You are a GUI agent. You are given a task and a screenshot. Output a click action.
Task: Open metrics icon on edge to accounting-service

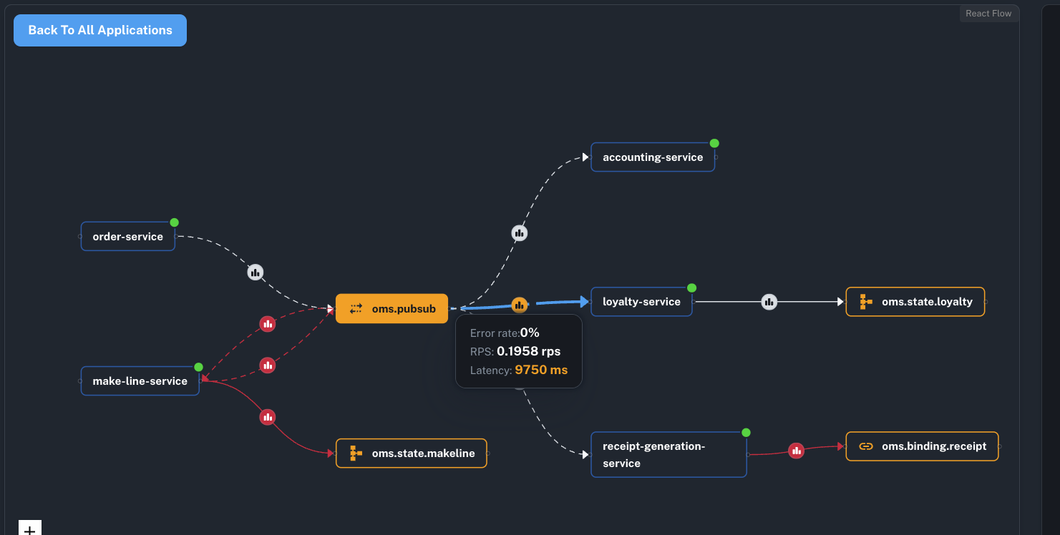pyautogui.click(x=520, y=233)
